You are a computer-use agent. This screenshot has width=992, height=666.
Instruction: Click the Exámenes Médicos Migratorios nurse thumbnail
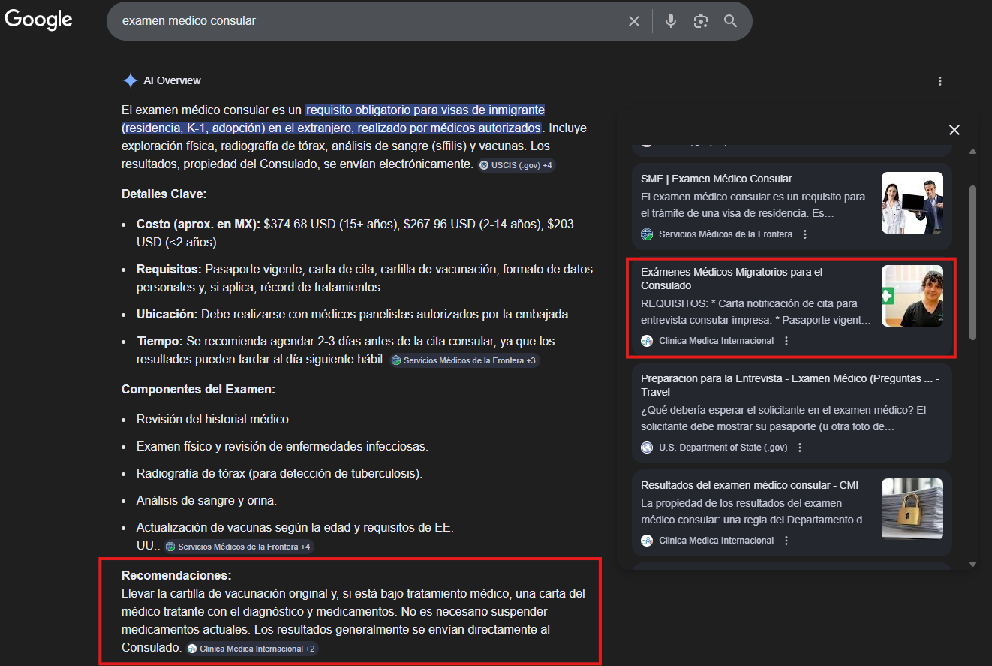pos(912,296)
